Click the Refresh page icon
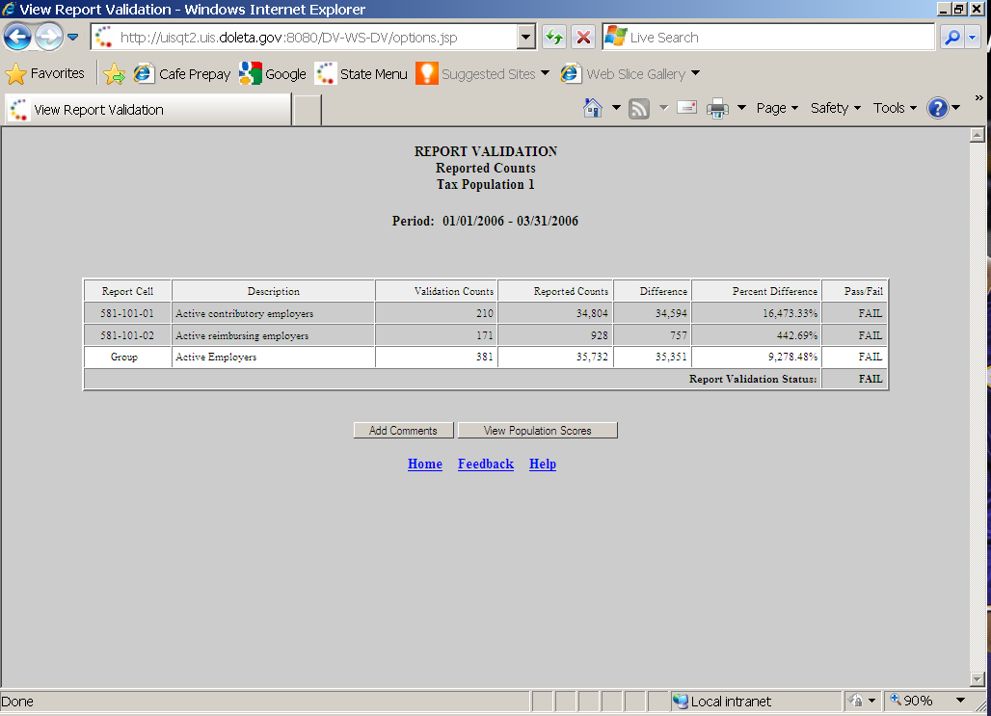This screenshot has height=716, width=991. [x=553, y=38]
